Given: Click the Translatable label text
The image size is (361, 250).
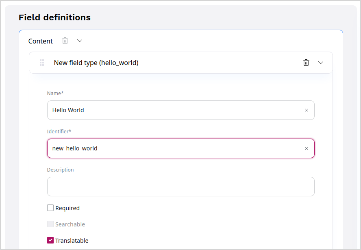Looking at the screenshot, I should click(72, 240).
